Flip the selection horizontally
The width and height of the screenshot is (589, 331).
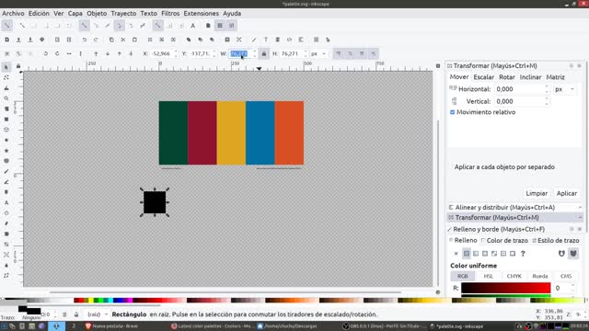(69, 53)
